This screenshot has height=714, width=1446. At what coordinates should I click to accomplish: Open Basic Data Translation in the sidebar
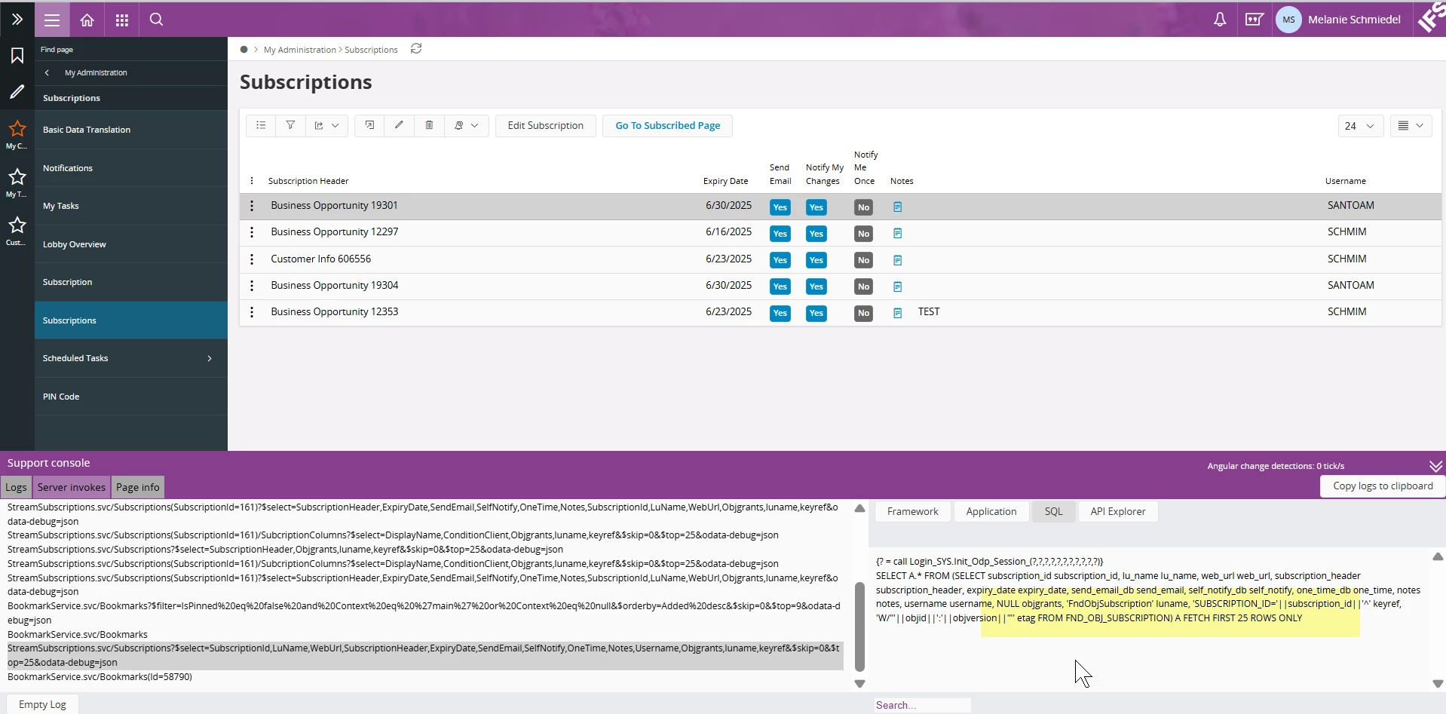click(x=131, y=130)
